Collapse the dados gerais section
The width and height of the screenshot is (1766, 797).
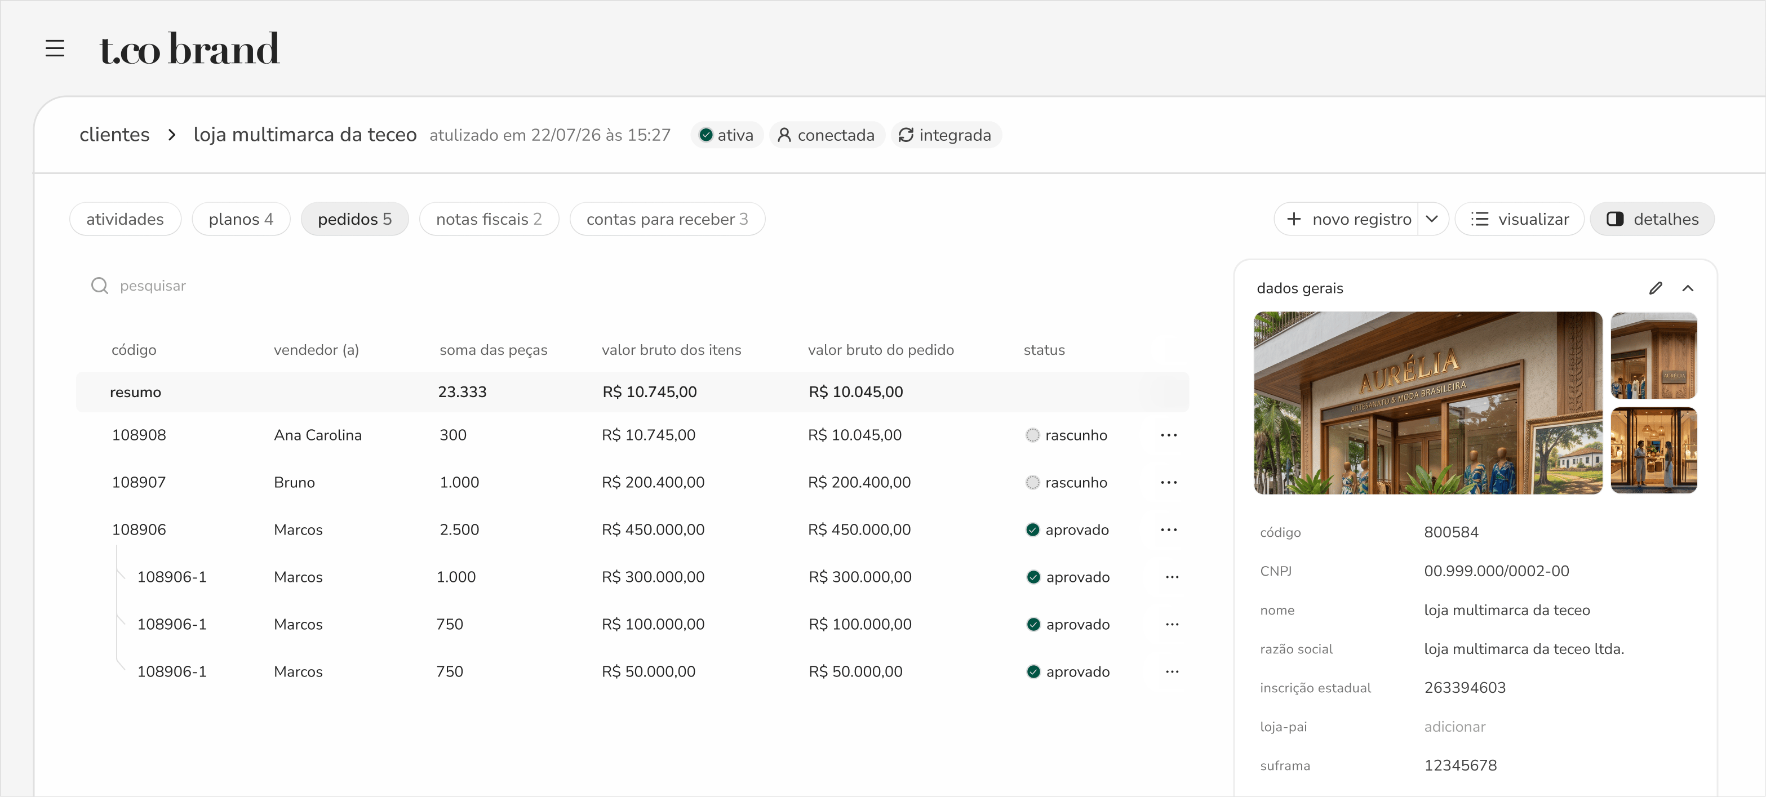coord(1688,288)
